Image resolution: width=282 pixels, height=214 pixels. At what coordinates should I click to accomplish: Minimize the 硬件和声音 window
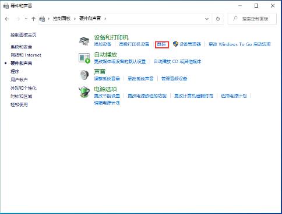click(x=240, y=6)
